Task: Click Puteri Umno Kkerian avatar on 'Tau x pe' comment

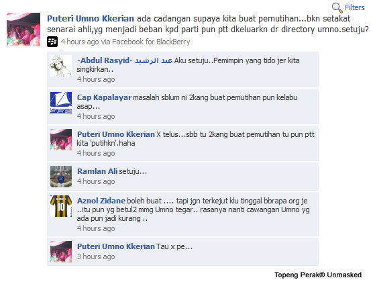Action: point(61,252)
